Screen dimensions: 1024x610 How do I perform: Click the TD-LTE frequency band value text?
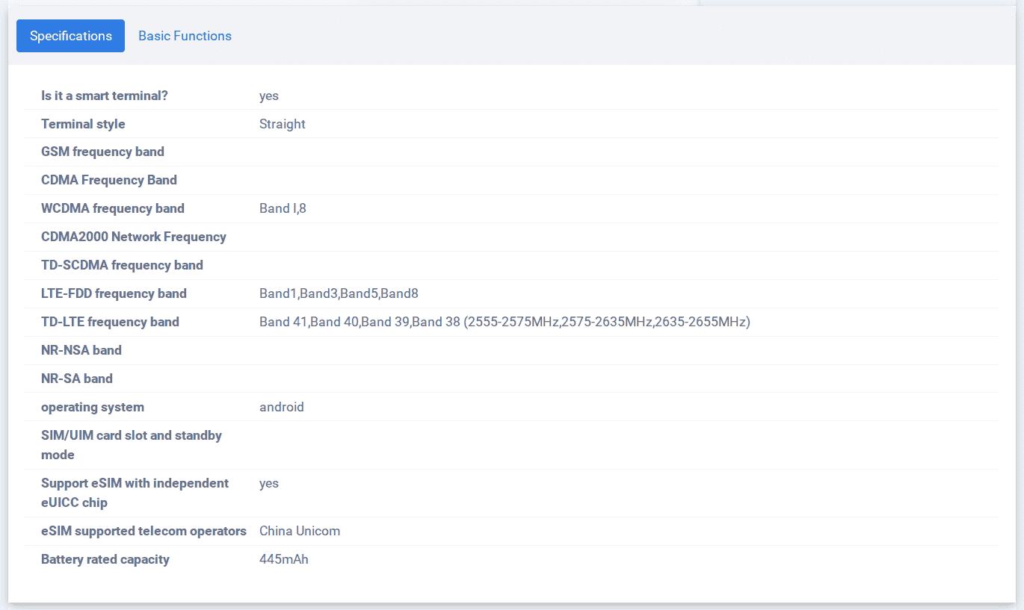[505, 322]
